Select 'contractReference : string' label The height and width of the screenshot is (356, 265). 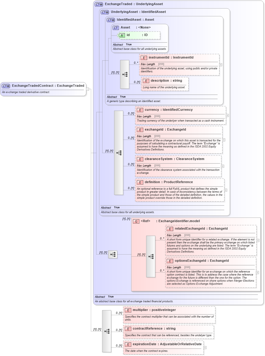click(x=154, y=328)
